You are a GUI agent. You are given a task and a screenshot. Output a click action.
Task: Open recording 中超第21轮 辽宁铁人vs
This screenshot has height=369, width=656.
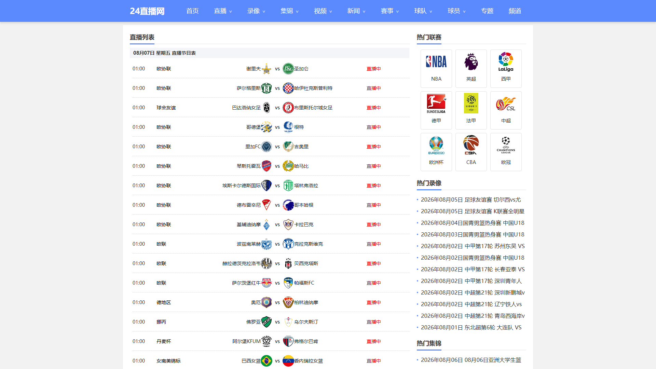471,304
